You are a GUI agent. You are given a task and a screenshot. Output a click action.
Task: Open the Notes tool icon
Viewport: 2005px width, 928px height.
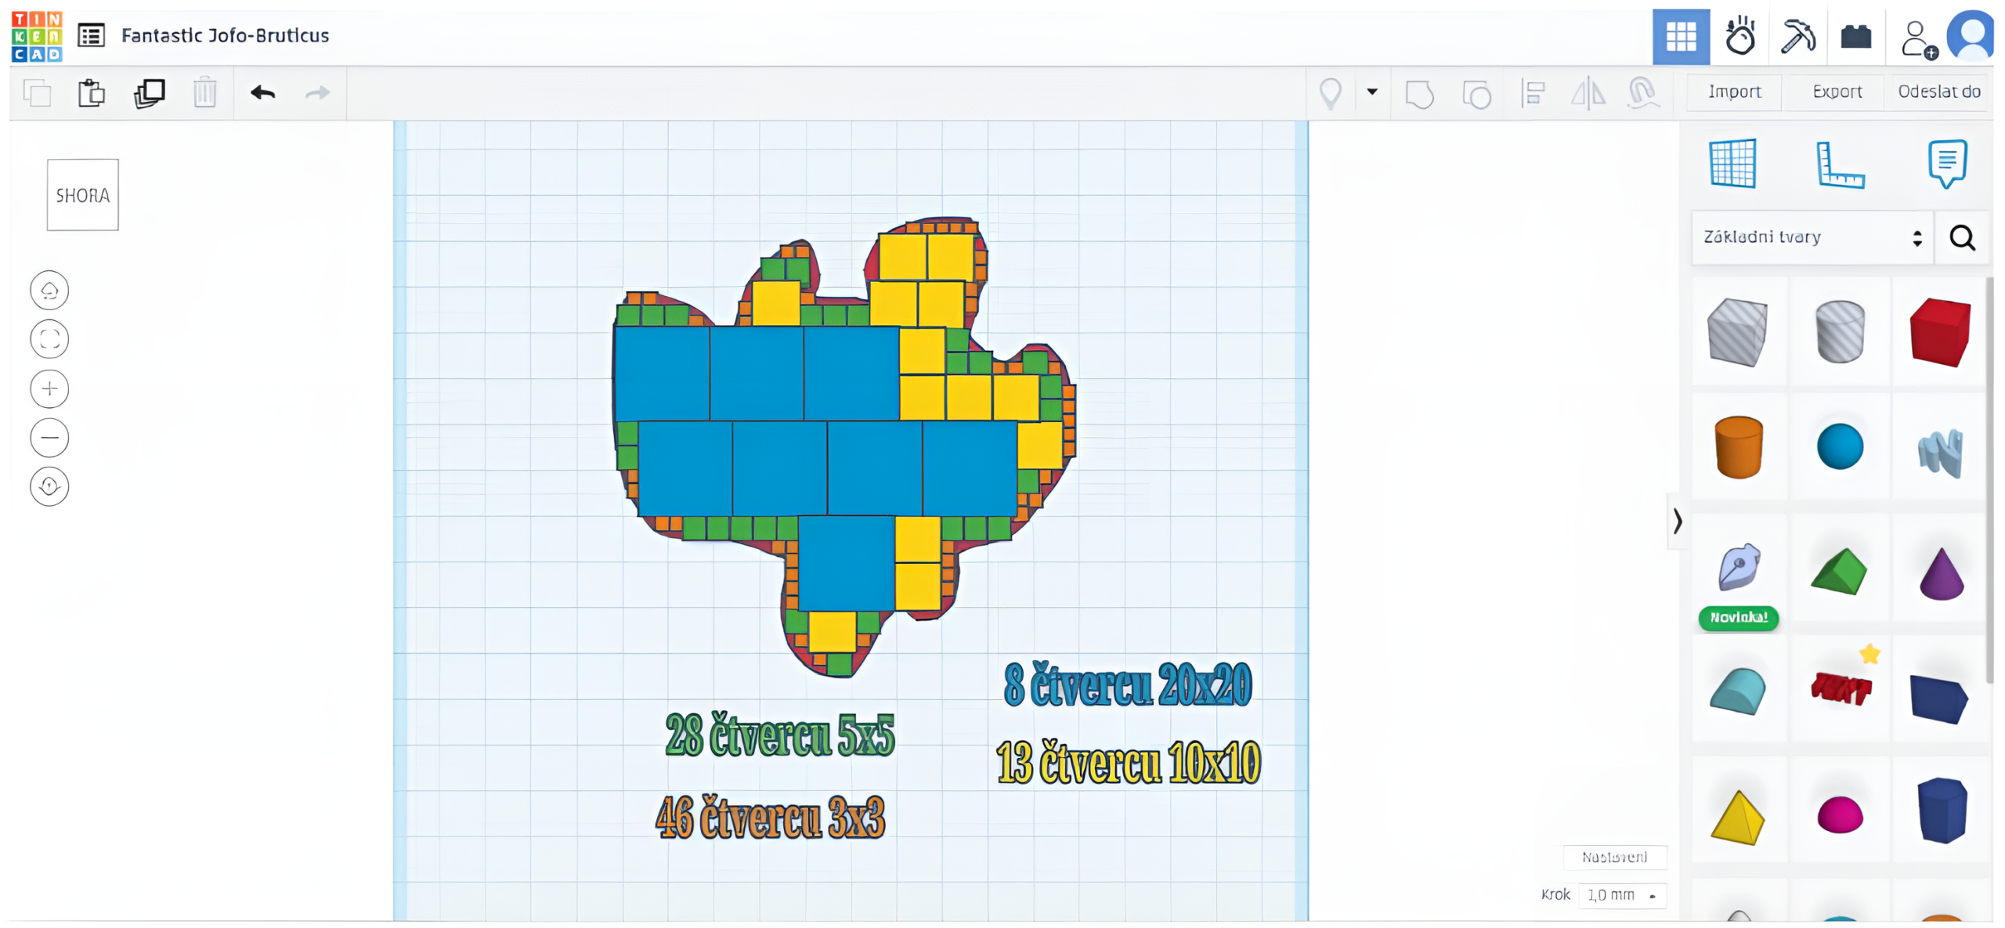1946,164
